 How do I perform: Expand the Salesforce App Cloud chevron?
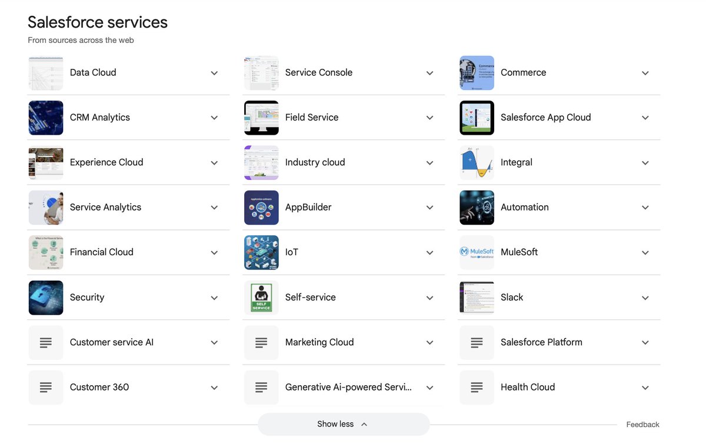[x=645, y=118]
